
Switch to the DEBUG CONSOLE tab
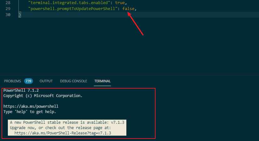(x=73, y=81)
